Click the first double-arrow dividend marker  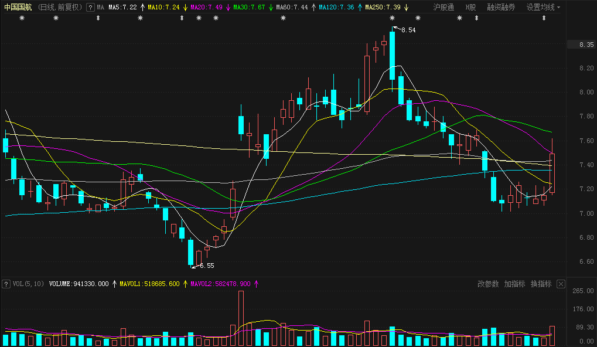98,18
